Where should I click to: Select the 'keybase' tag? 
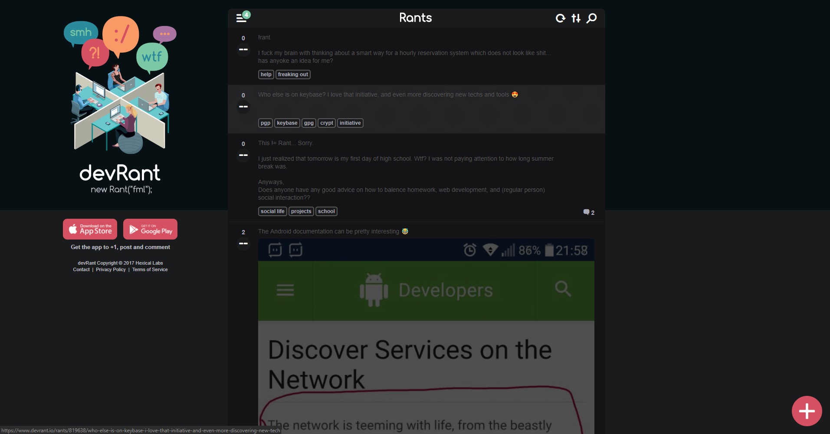(x=287, y=123)
